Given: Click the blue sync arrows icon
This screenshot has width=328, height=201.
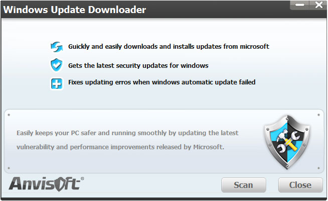Looking at the screenshot, I should pos(56,47).
